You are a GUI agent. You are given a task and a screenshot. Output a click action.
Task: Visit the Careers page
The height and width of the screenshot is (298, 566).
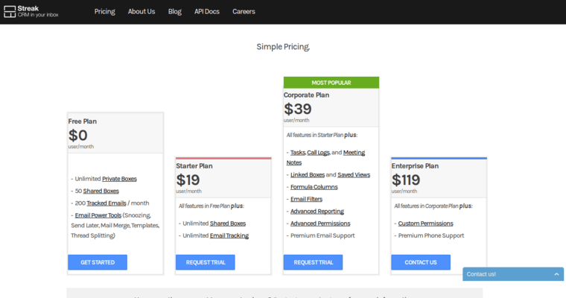[x=244, y=12]
